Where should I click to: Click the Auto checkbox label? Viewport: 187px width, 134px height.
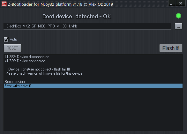click(x=13, y=40)
